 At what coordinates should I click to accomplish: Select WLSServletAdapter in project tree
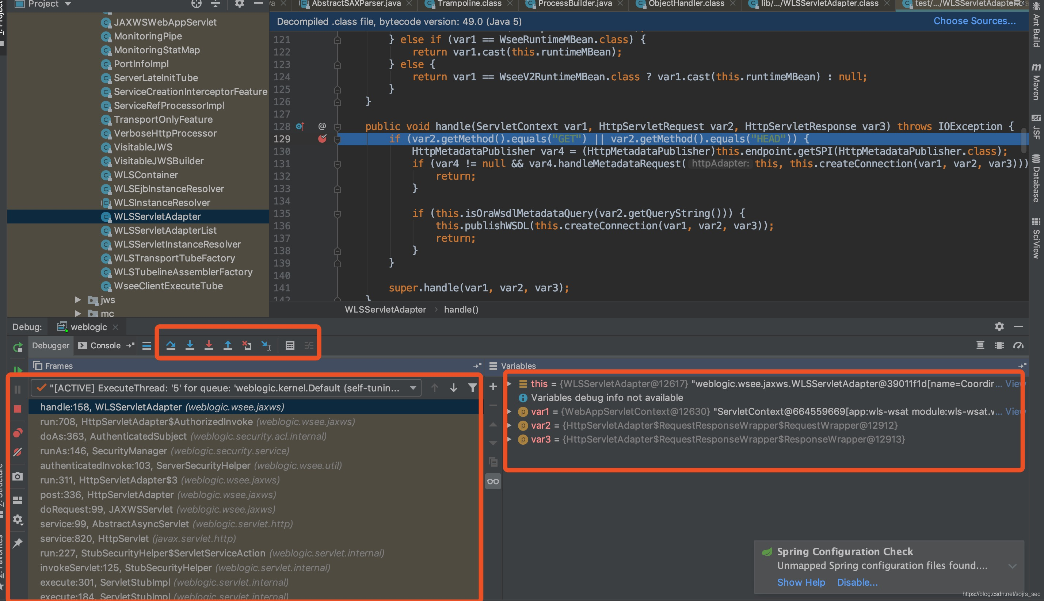coord(156,216)
